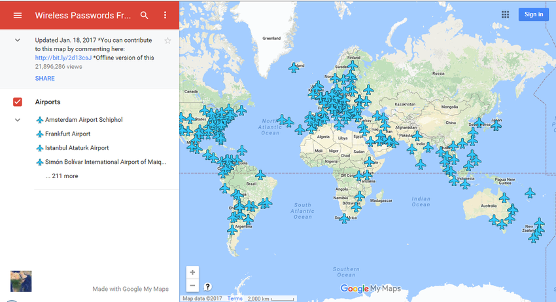
Task: Click the airplane marker east of Papua New Guinea
Action: click(530, 193)
